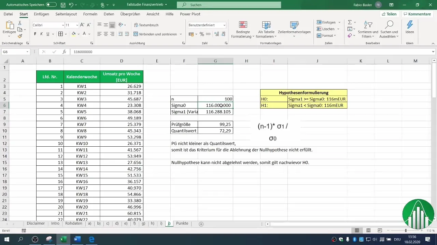Click the percent style icon
This screenshot has width=437, height=245.
point(202,34)
